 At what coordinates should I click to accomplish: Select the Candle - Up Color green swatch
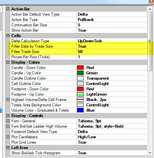tap(80, 73)
